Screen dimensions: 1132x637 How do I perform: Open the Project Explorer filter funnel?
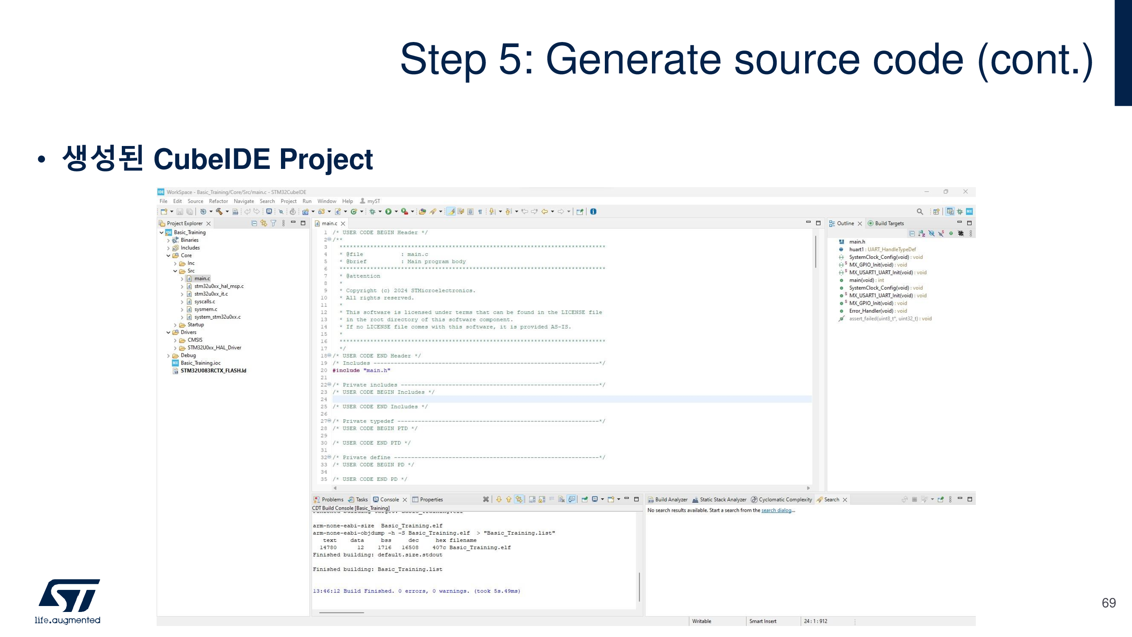[x=273, y=223]
